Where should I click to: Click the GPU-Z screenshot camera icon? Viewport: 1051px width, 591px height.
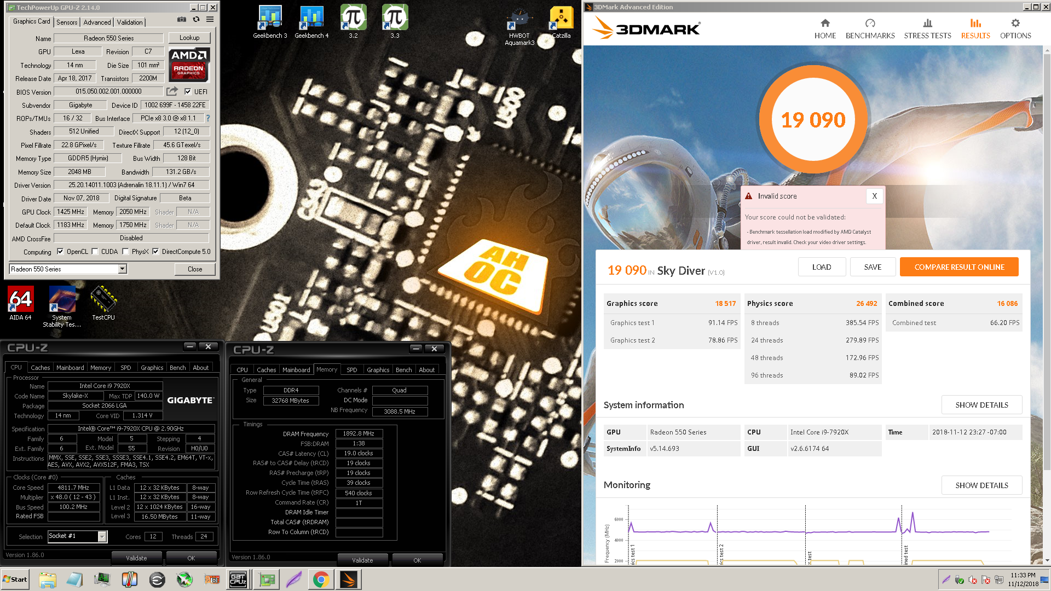tap(181, 20)
